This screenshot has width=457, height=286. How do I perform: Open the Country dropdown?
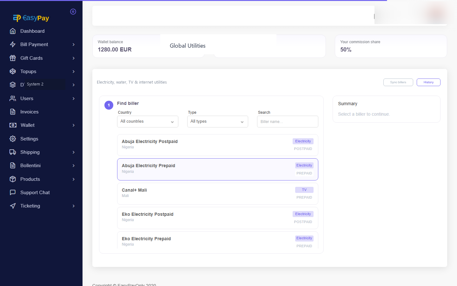(148, 121)
